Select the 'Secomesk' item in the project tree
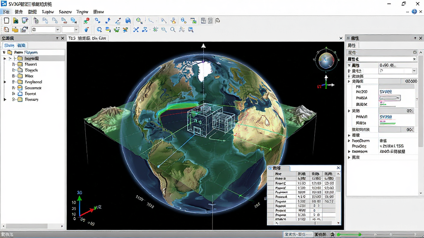Screen dimensions: 424x238 tap(33, 88)
